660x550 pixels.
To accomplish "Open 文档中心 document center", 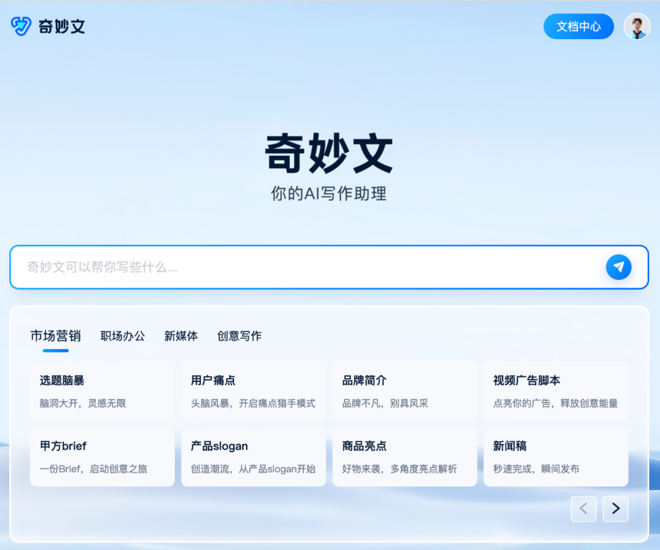I will pyautogui.click(x=578, y=26).
